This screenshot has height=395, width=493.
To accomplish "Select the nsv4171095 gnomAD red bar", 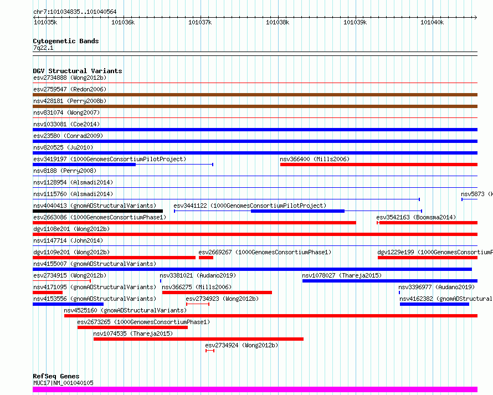I will tap(48, 293).
